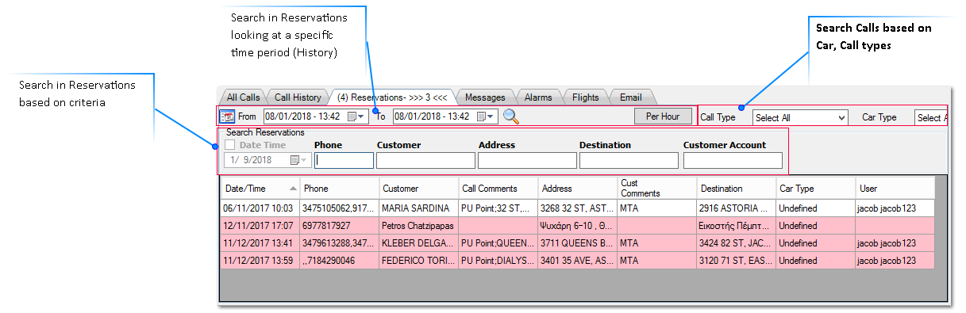Click destination cell 3424 82 ST, JAC...
This screenshot has width=966, height=313.
point(737,243)
